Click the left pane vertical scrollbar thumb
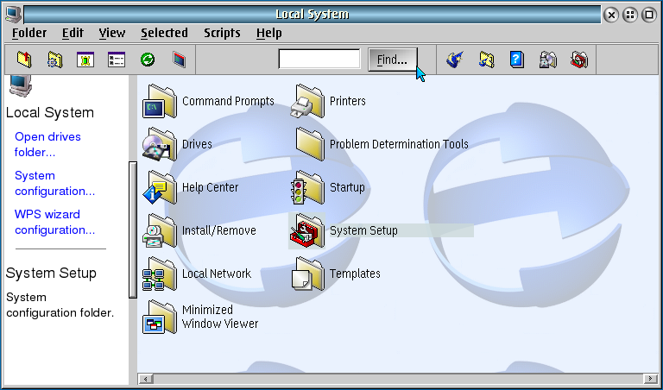The width and height of the screenshot is (663, 390). coord(133,230)
